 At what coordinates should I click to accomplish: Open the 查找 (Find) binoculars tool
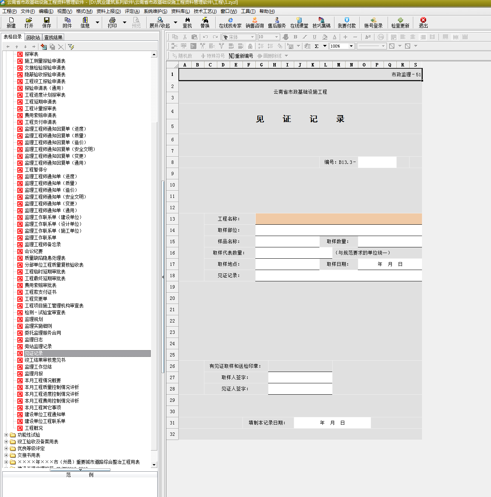tap(187, 22)
